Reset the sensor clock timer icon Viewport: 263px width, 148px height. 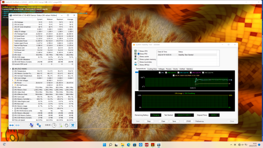click(x=54, y=125)
